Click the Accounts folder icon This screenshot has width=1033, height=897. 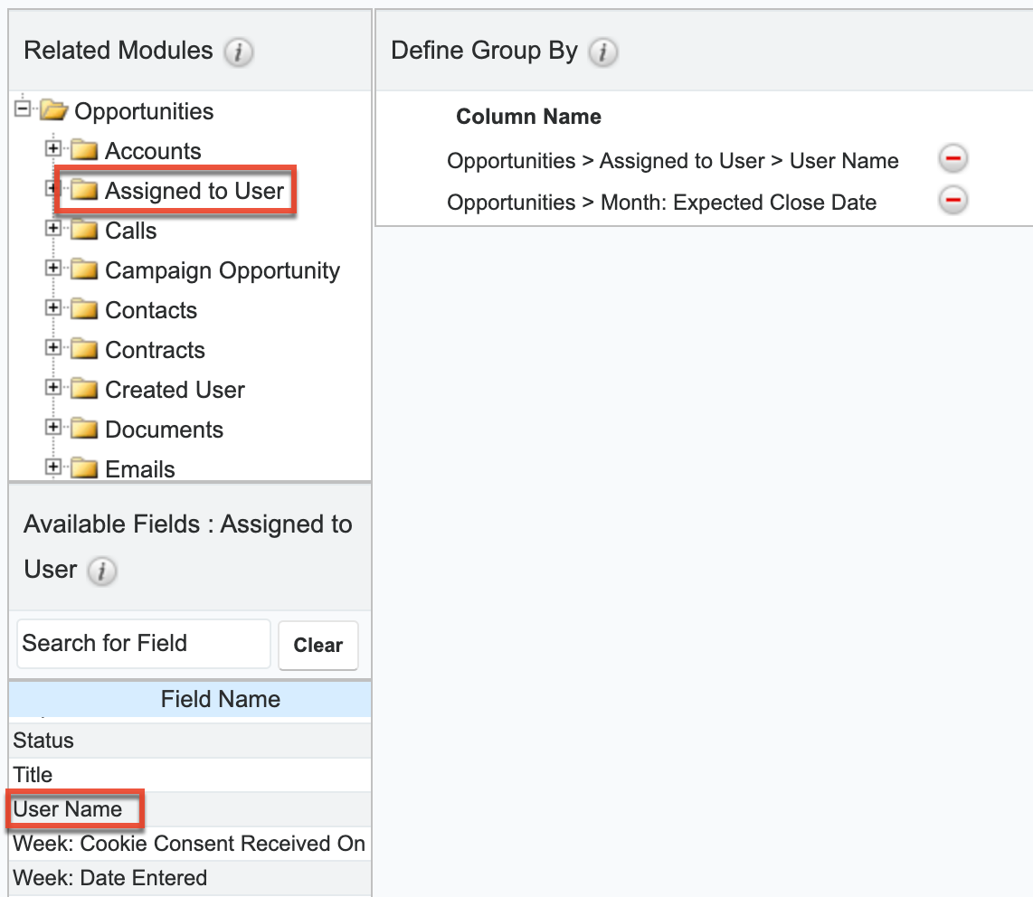tap(84, 151)
